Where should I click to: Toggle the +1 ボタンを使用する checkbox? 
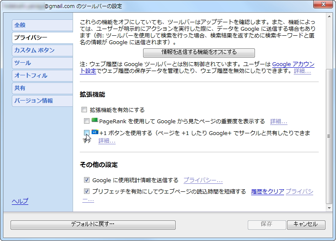point(87,133)
